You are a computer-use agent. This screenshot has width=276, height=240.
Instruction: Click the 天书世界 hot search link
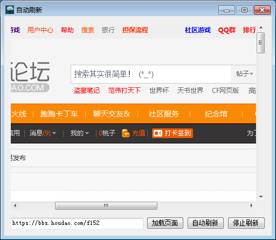coord(190,91)
